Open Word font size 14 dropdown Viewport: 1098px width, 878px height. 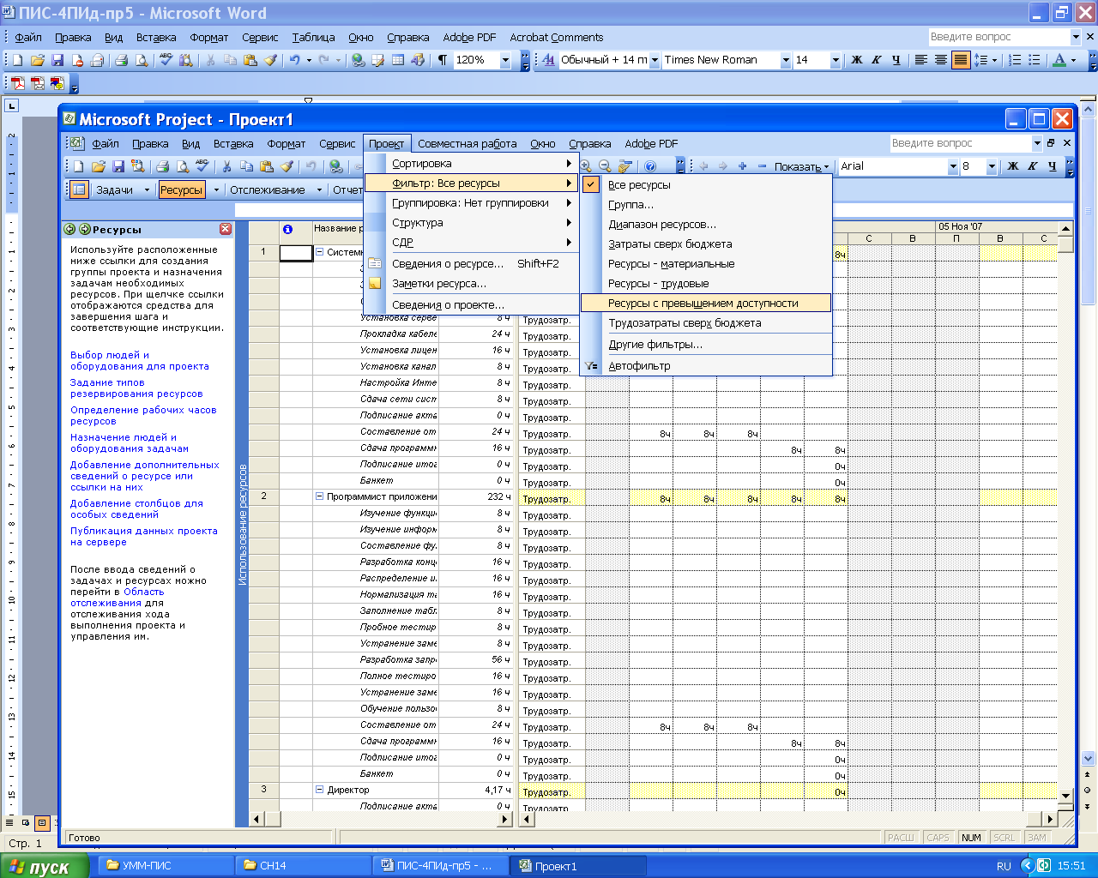coord(835,60)
